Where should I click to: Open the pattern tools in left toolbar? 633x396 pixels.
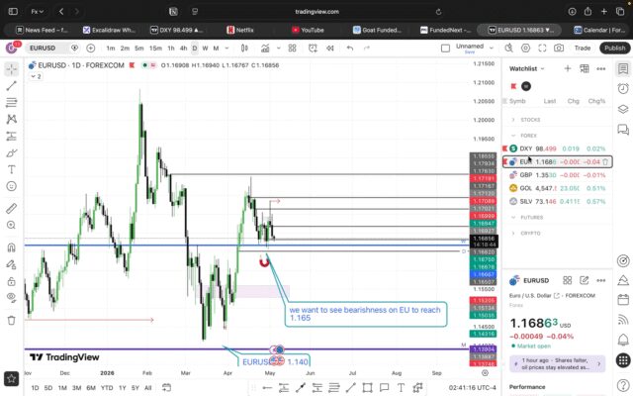[x=11, y=119]
